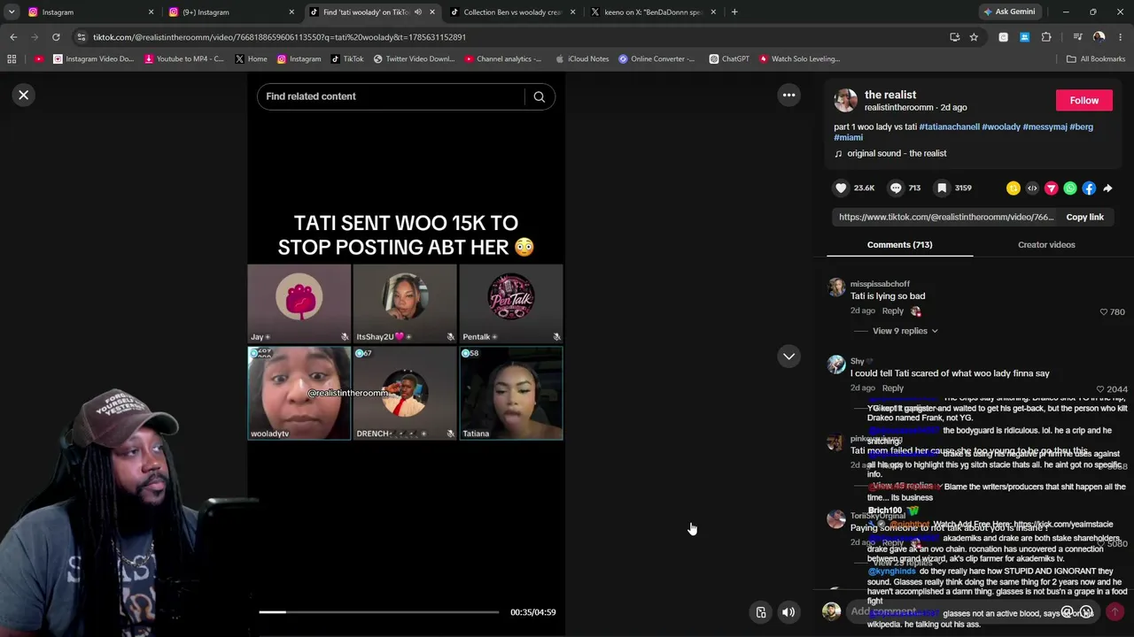Open #miami hashtag link

pyautogui.click(x=849, y=137)
